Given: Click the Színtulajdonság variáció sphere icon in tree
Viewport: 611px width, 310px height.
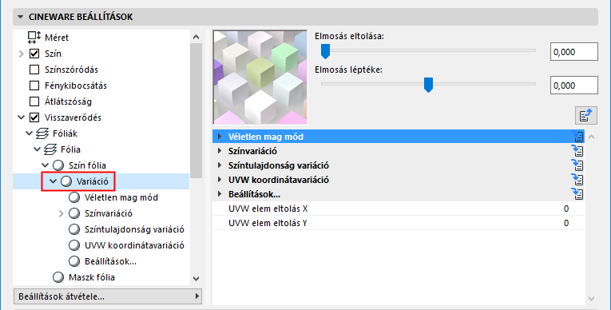Looking at the screenshot, I should (x=74, y=229).
